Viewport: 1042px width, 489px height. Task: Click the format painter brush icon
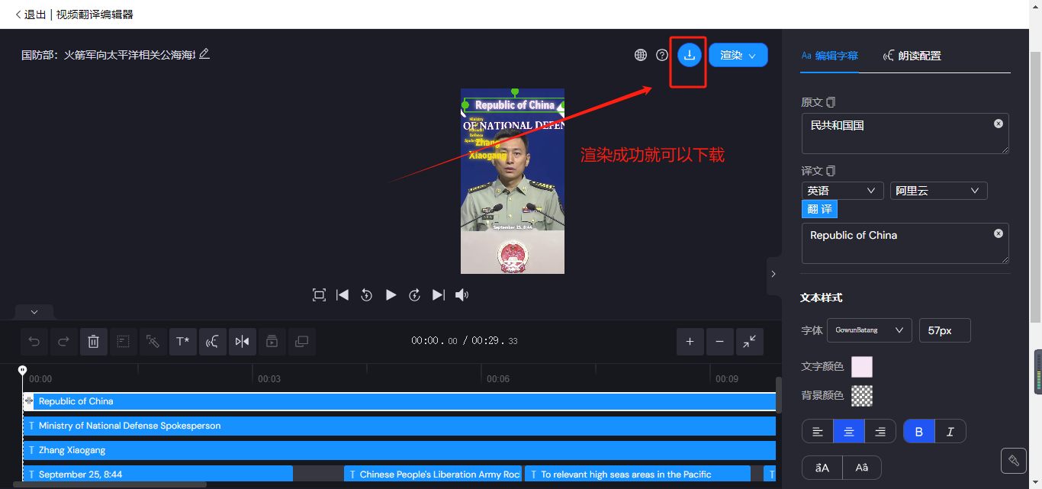point(1014,461)
